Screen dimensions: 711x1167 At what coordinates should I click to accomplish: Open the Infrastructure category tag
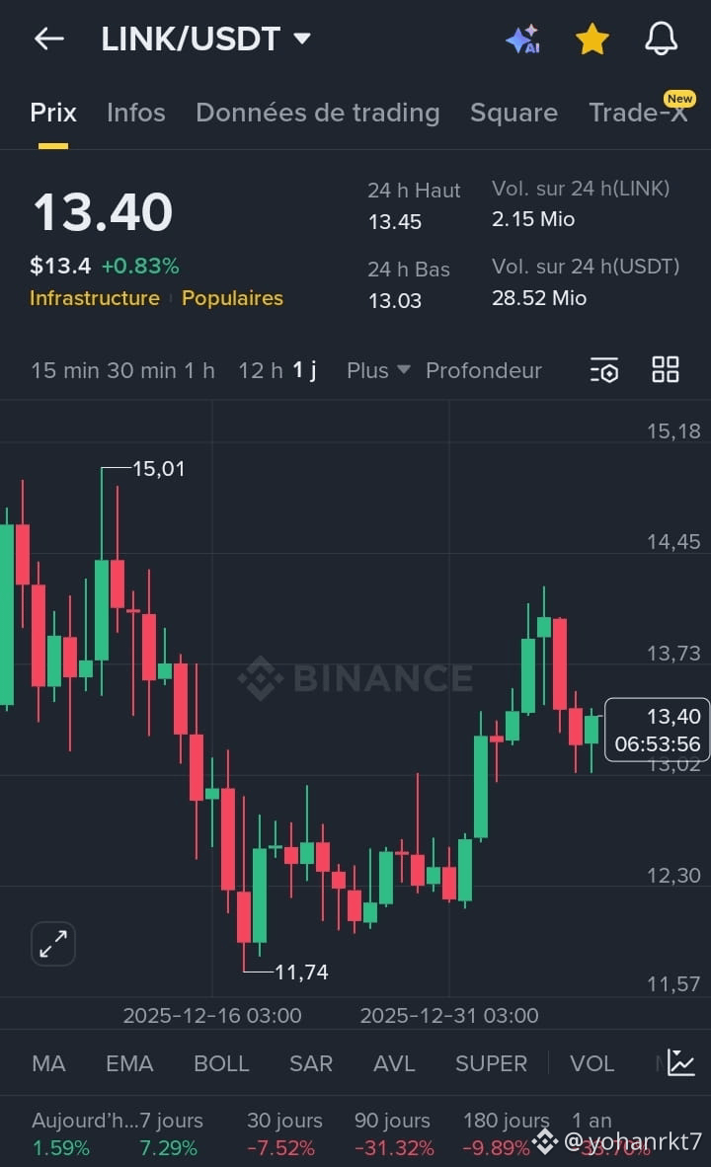pyautogui.click(x=95, y=298)
